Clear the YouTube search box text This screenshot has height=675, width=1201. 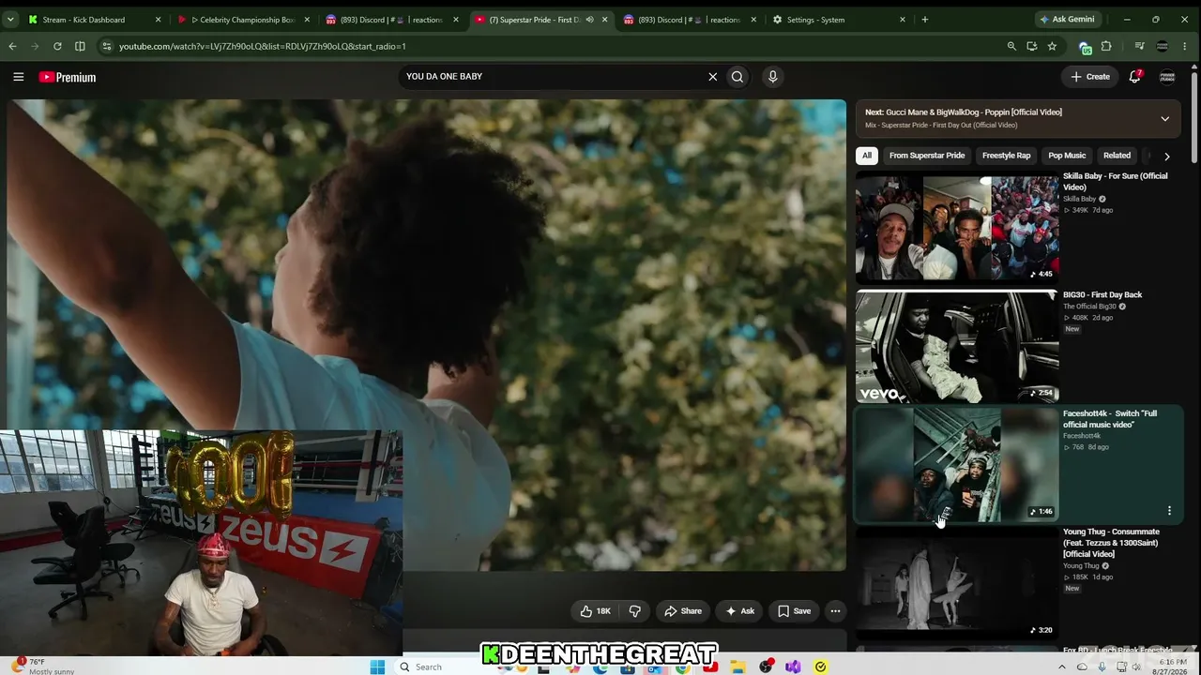point(712,77)
